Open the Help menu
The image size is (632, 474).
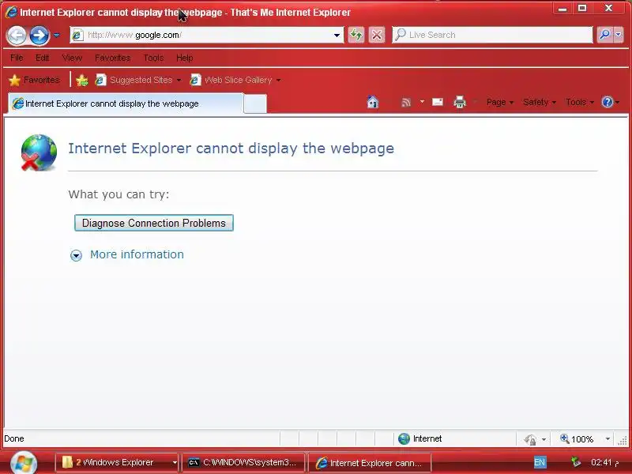click(x=185, y=58)
